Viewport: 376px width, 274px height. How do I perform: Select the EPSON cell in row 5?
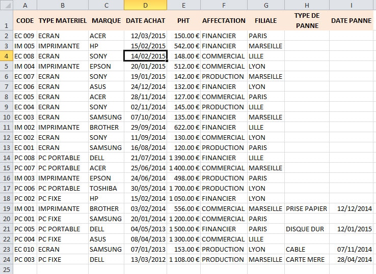[106, 66]
